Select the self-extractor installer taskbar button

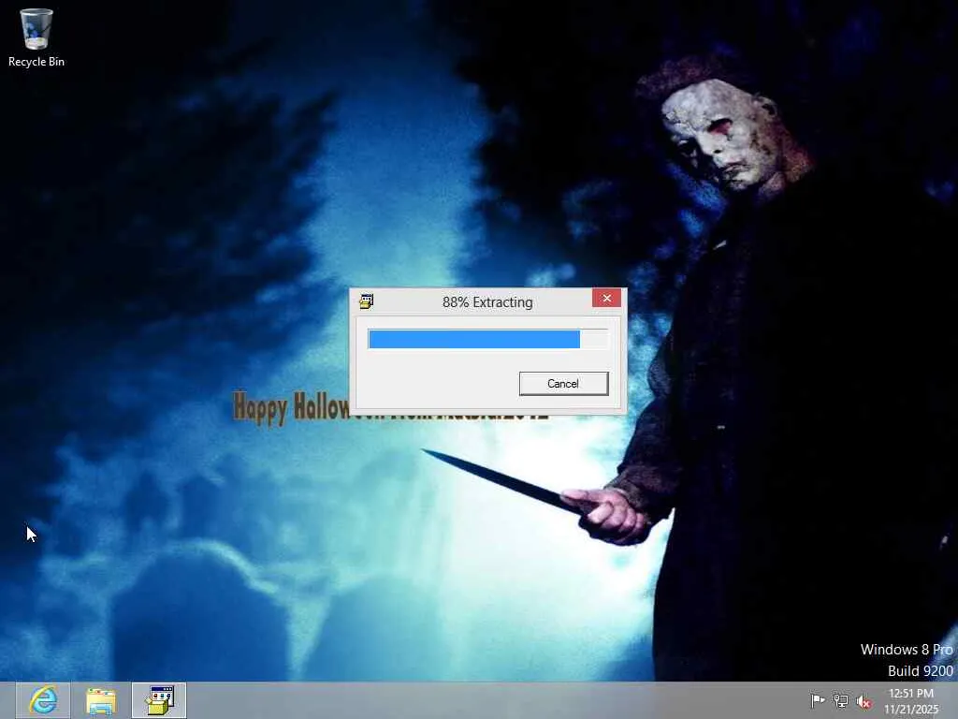(x=159, y=700)
